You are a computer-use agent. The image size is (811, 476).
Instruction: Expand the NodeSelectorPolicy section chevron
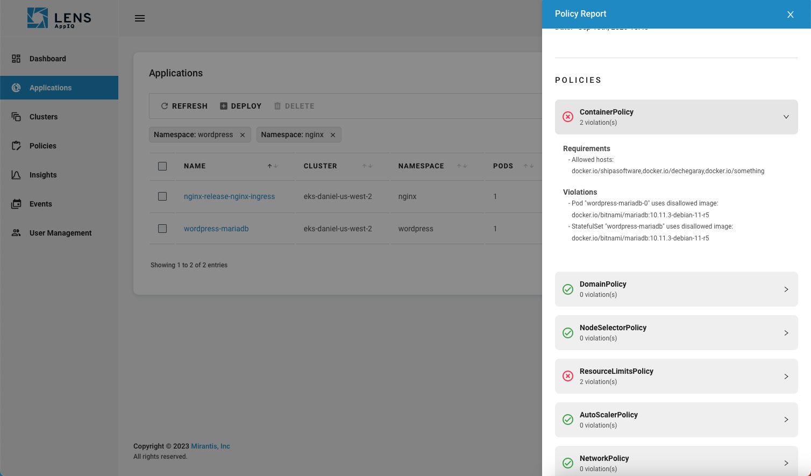(786, 333)
